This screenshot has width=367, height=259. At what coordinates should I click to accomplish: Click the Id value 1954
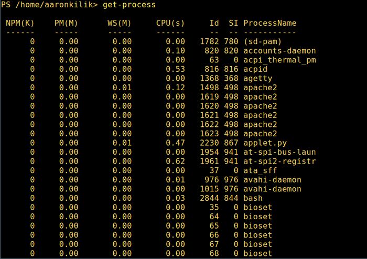click(x=209, y=153)
